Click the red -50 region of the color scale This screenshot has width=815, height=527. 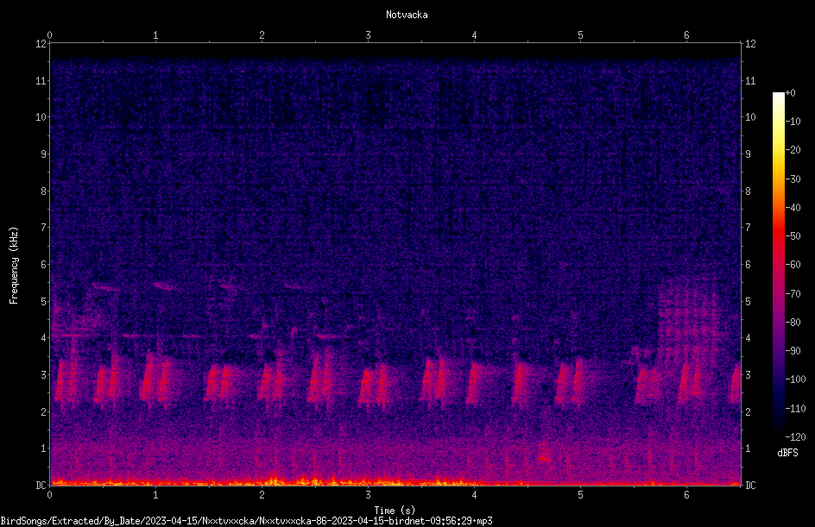point(778,236)
